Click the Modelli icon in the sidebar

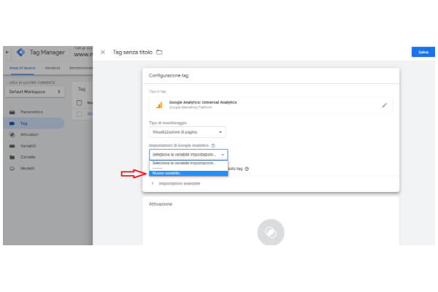tap(12, 168)
